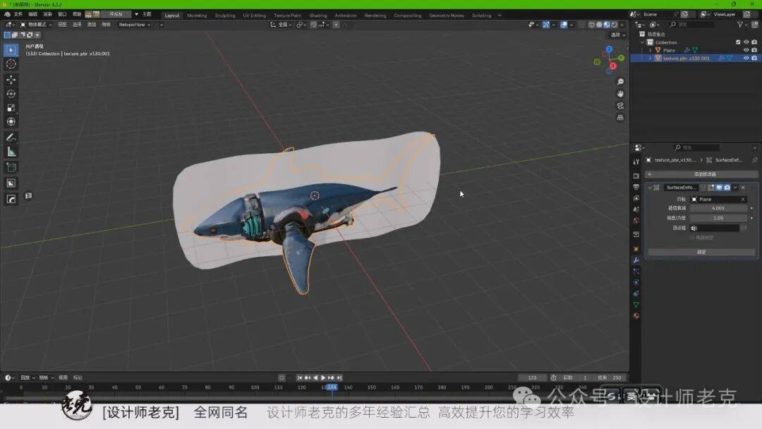Toggle camera view icon in viewport

click(620, 106)
